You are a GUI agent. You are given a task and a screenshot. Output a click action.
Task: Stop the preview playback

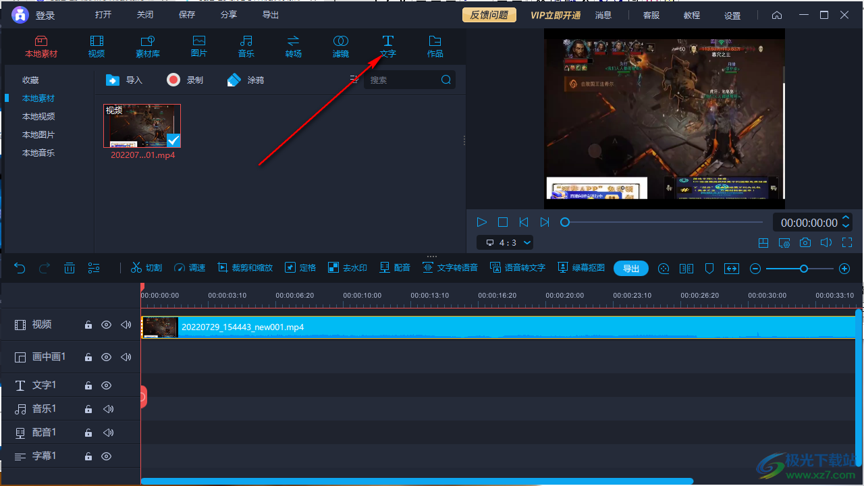tap(503, 222)
